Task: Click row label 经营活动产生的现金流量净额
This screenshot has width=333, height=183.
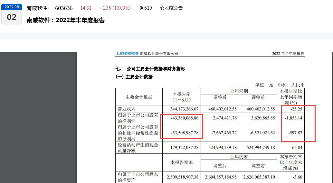Action: coord(138,148)
